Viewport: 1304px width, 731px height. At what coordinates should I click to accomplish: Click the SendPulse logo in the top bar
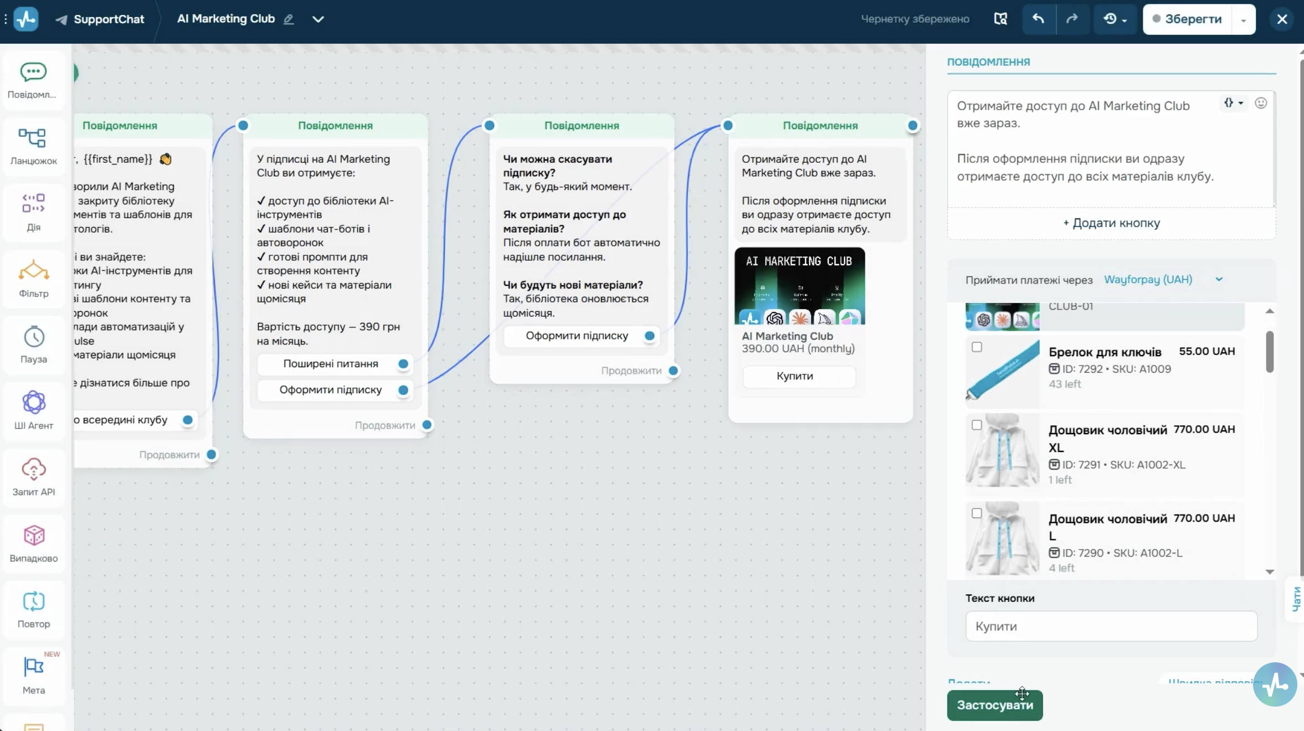25,19
